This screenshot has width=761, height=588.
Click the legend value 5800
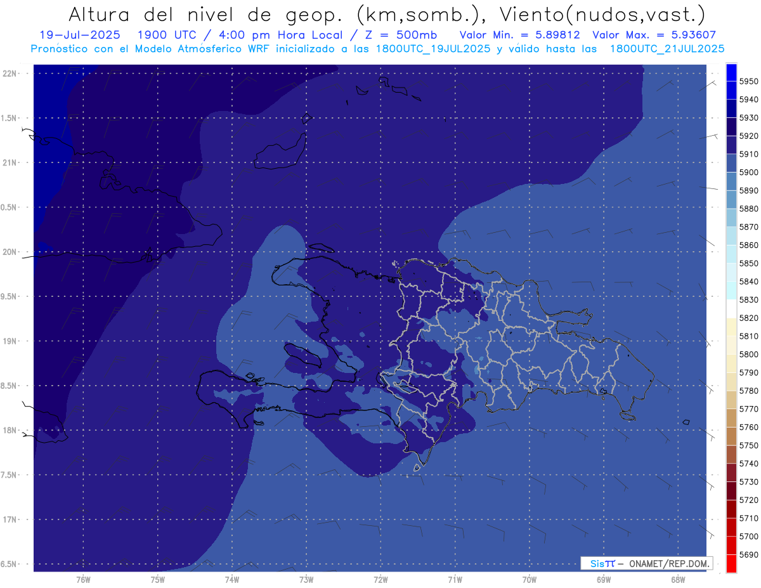point(748,354)
